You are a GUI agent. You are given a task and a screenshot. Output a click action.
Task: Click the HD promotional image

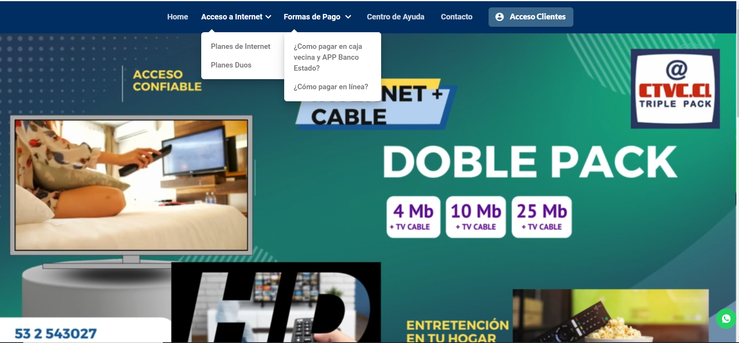276,302
